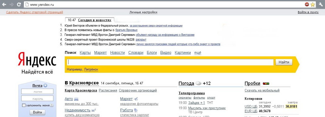325x117 pixels.
Task: Click the example query Лигрёнок
Action: pos(91,69)
